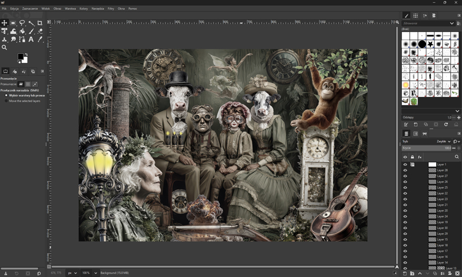This screenshot has width=462, height=277.
Task: Select the Color Picker eyedropper tool
Action: tap(40, 39)
